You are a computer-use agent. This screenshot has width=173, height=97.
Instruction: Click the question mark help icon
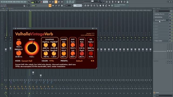click(x=115, y=2)
